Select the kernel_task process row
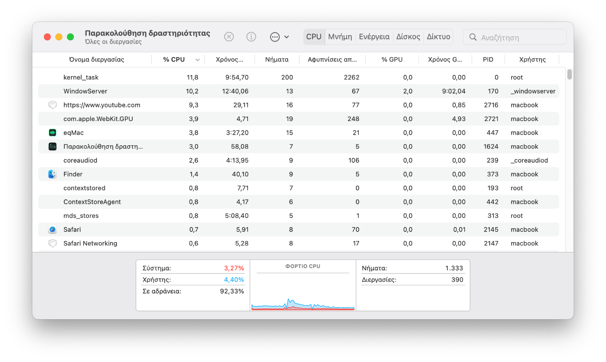The width and height of the screenshot is (606, 362). tap(298, 77)
